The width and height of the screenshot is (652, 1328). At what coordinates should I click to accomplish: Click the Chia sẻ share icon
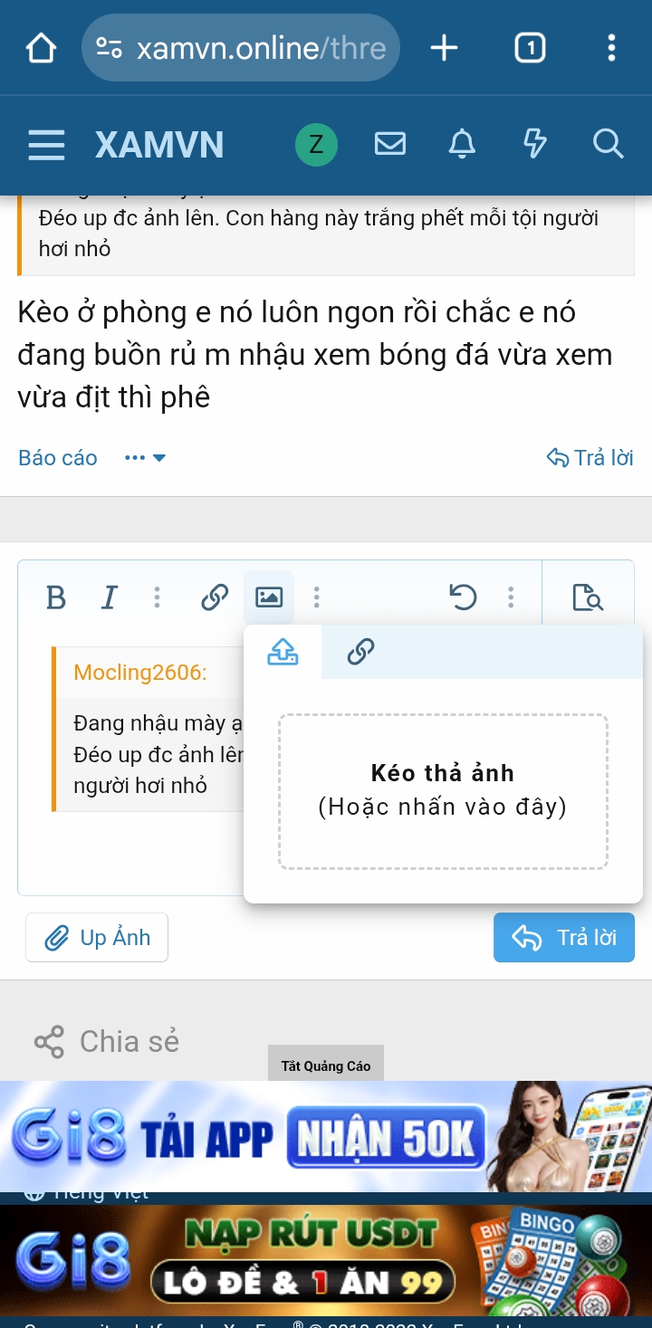click(x=49, y=1041)
